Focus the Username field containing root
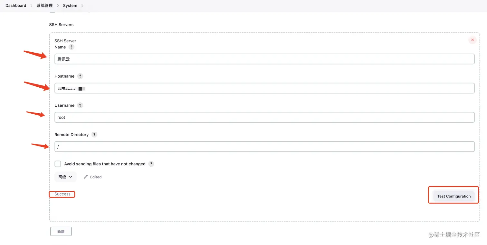Screen dimensions: 487x245 tap(264, 117)
